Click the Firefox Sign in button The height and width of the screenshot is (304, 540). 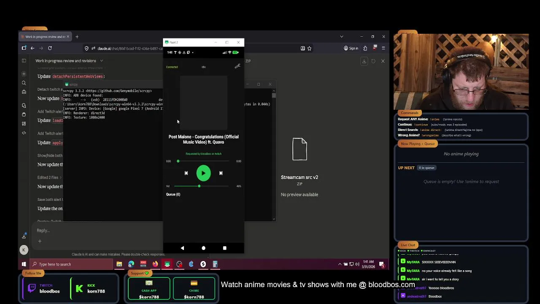tap(351, 48)
